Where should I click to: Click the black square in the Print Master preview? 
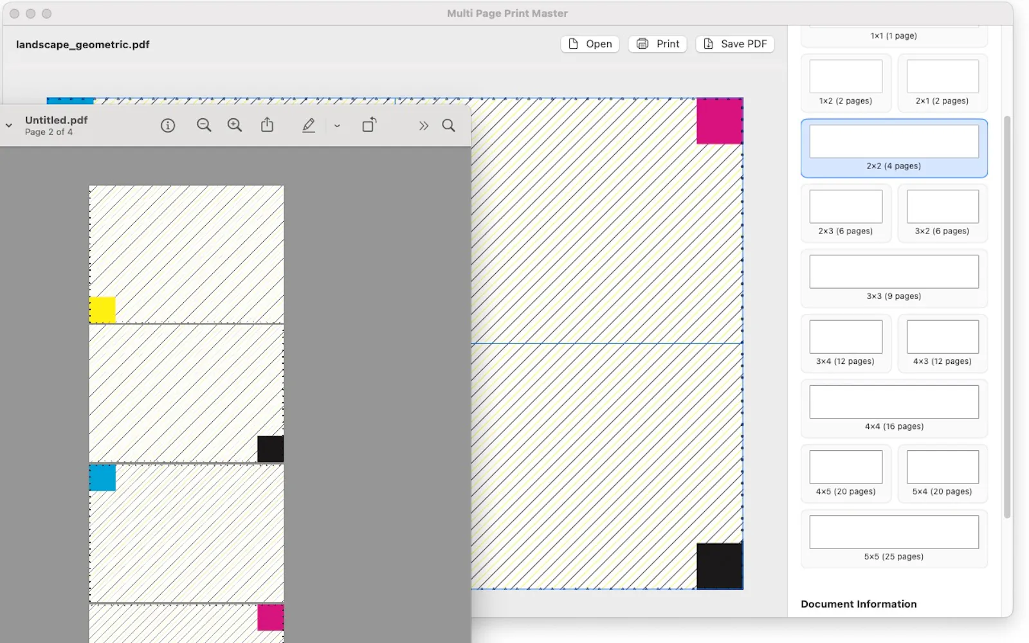pyautogui.click(x=720, y=566)
